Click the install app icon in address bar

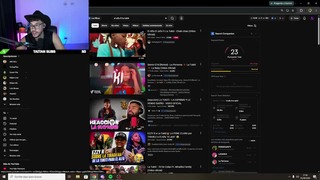click(287, 10)
